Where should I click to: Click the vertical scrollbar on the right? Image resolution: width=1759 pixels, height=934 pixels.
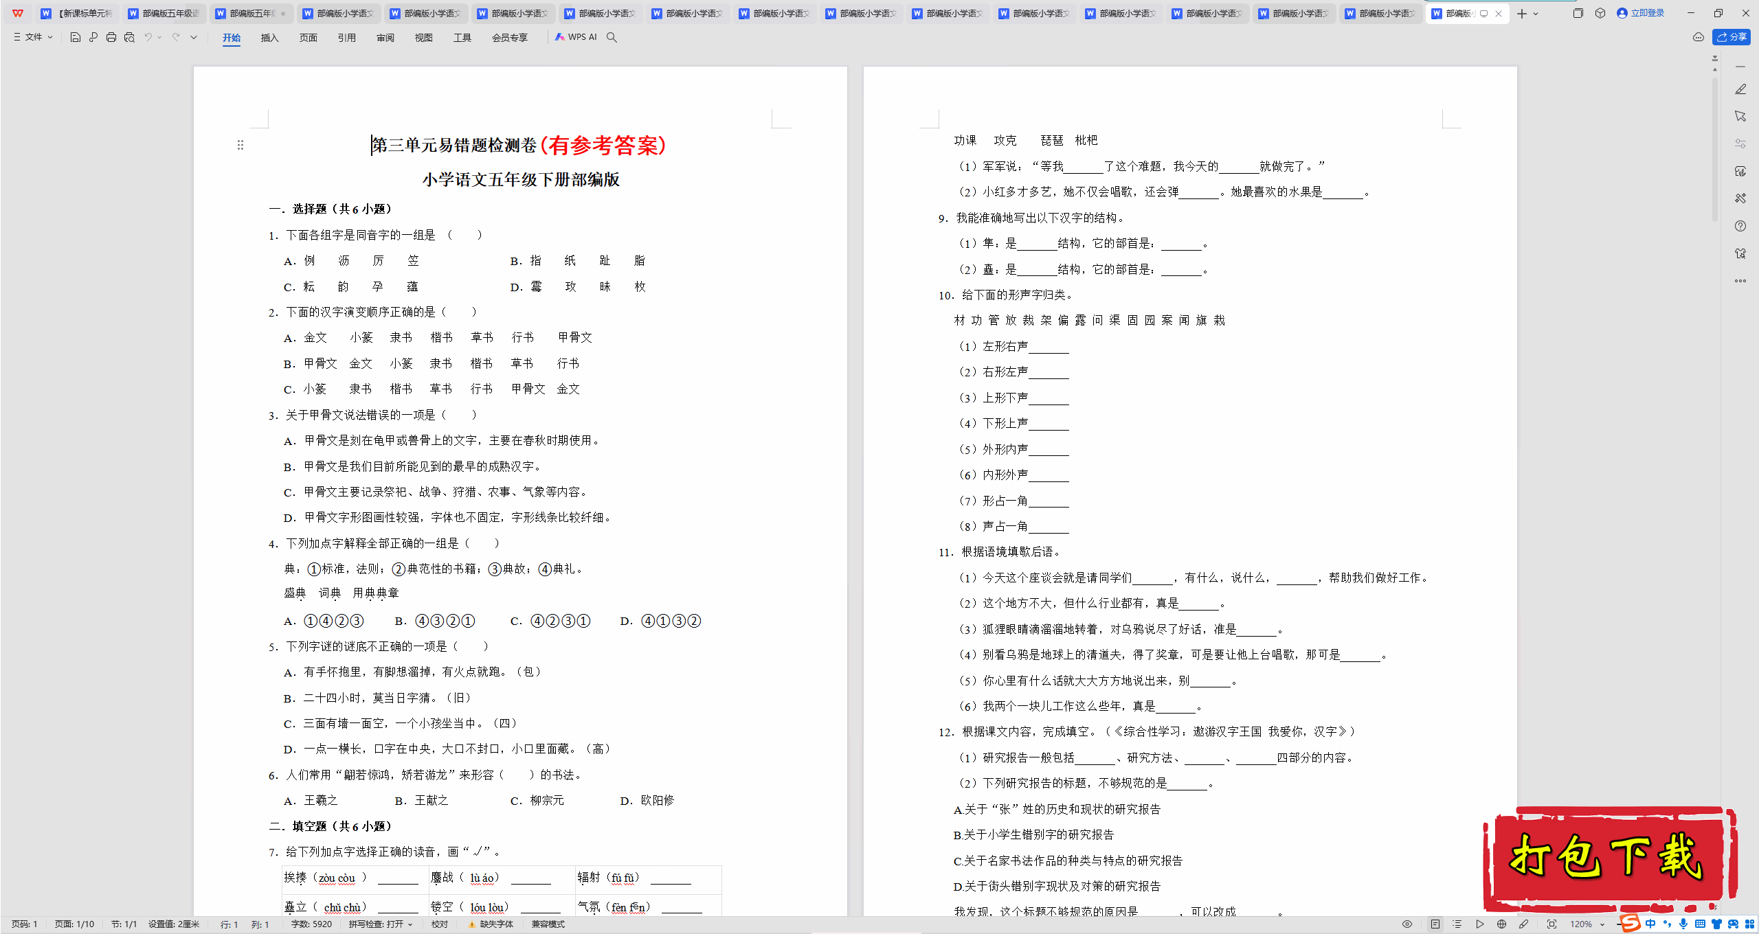coord(1715,151)
